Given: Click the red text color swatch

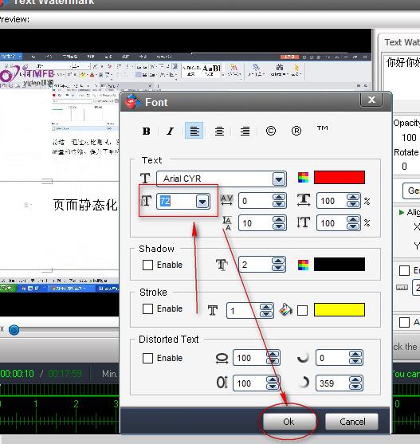Looking at the screenshot, I should click(x=340, y=178).
